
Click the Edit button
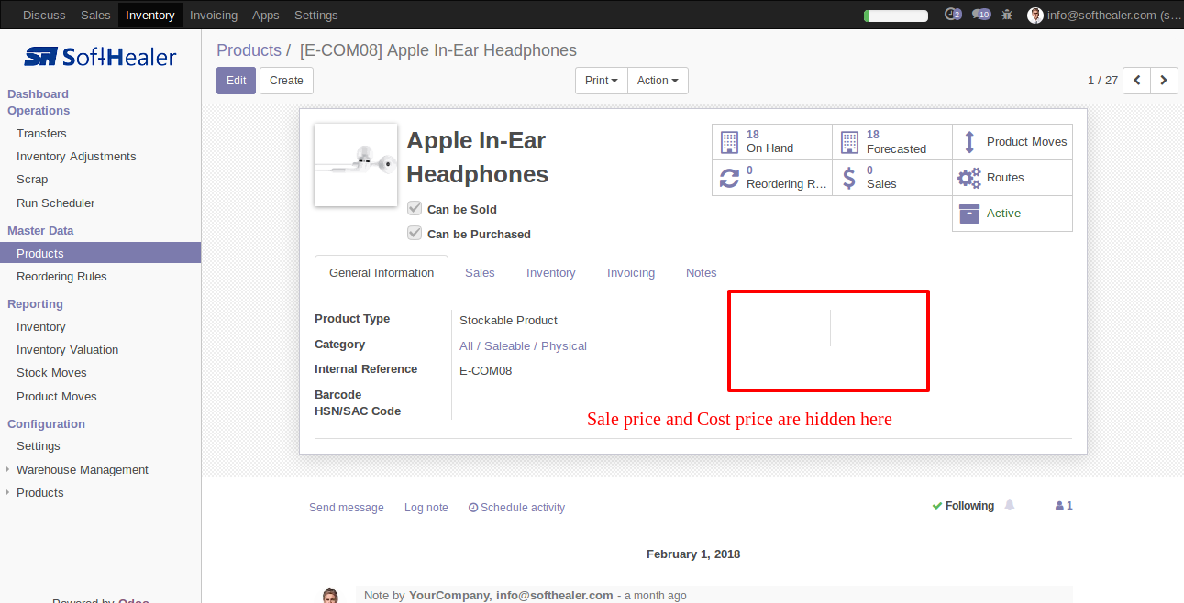236,81
